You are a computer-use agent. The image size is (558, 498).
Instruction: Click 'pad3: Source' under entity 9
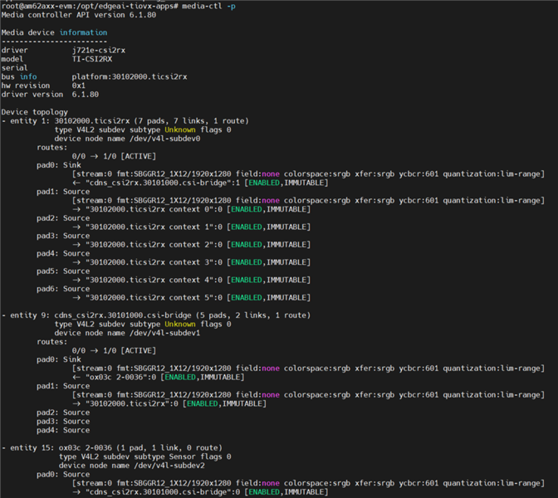pos(63,422)
